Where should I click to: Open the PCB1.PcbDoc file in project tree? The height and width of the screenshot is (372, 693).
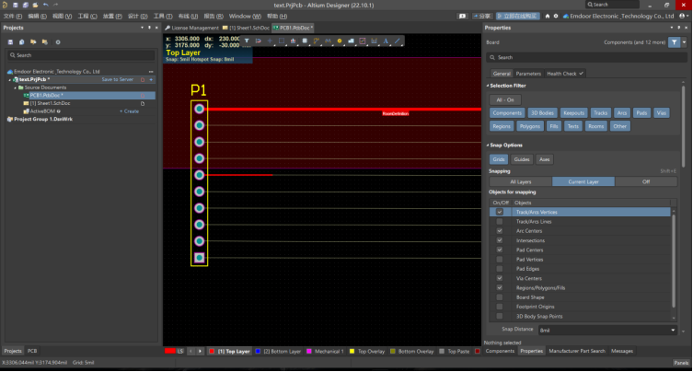pyautogui.click(x=43, y=95)
